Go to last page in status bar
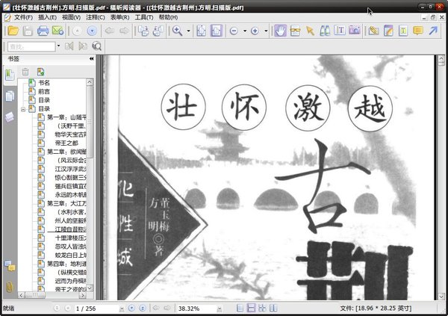448x316 pixels. point(143,308)
